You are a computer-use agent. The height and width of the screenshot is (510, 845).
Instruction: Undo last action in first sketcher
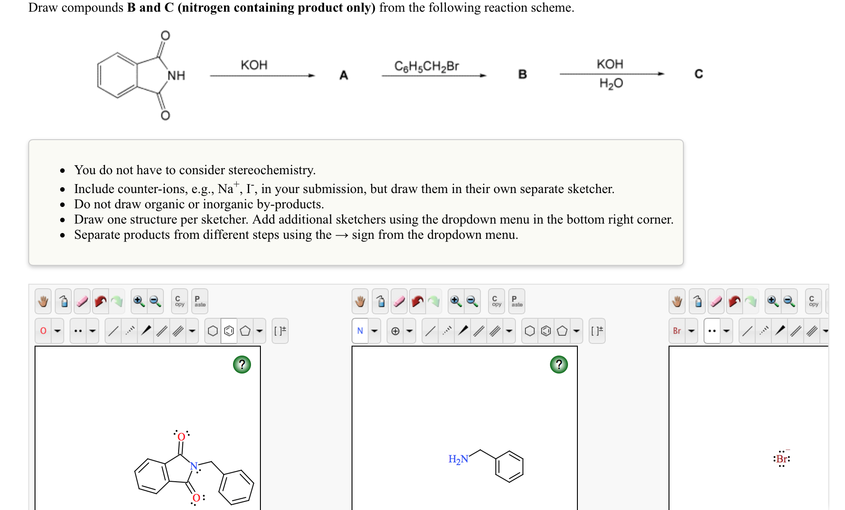click(101, 301)
